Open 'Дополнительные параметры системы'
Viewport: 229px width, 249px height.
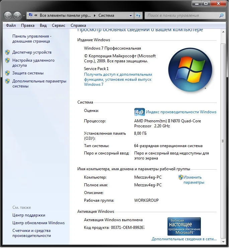point(39,83)
